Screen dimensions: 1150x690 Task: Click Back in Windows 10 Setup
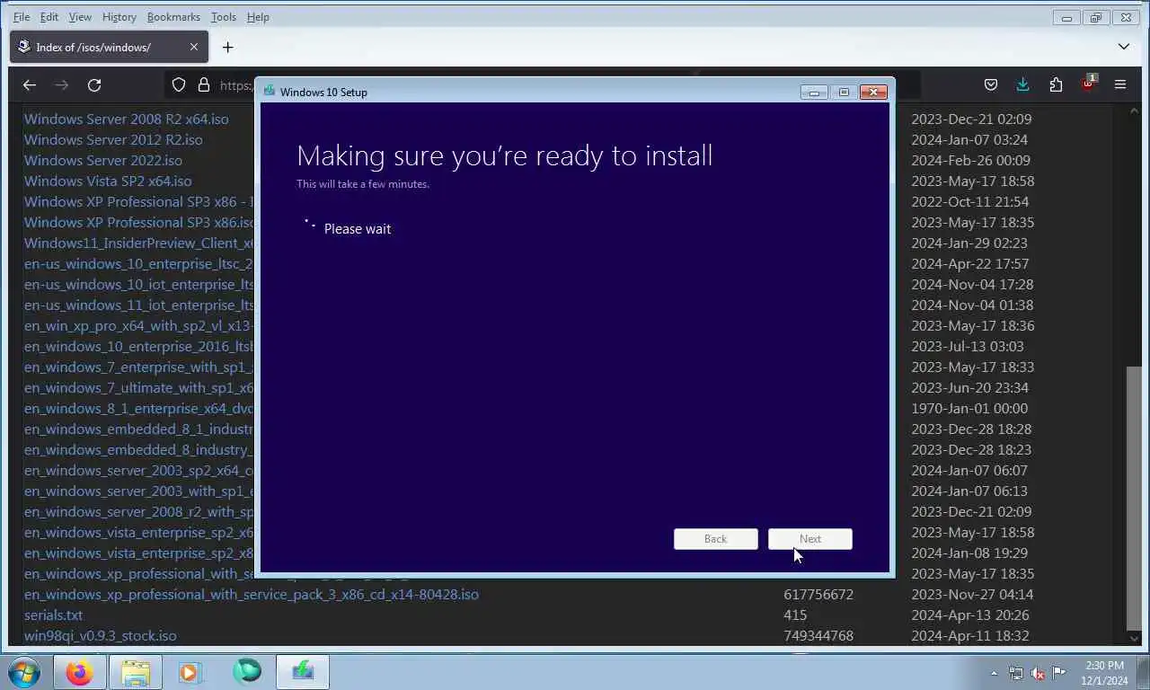coord(716,539)
